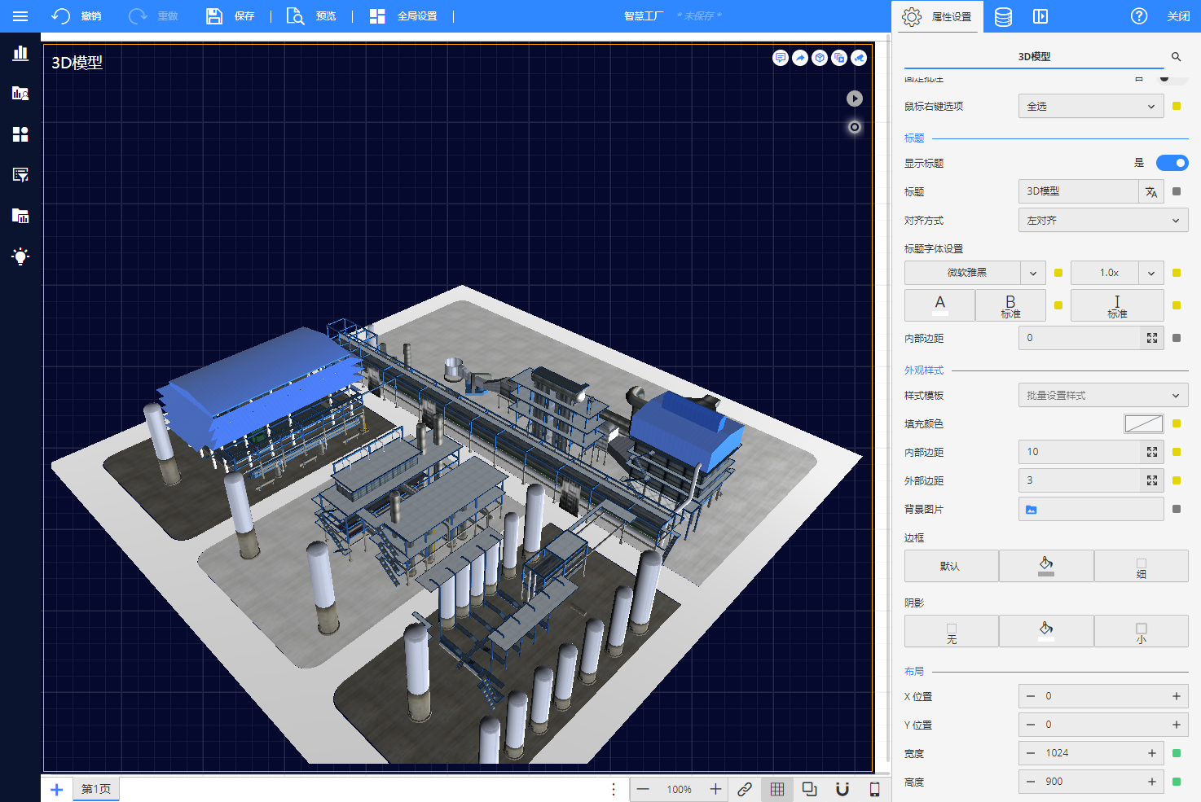The image size is (1201, 802).
Task: Toggle bold B 标准 font style
Action: (1010, 305)
